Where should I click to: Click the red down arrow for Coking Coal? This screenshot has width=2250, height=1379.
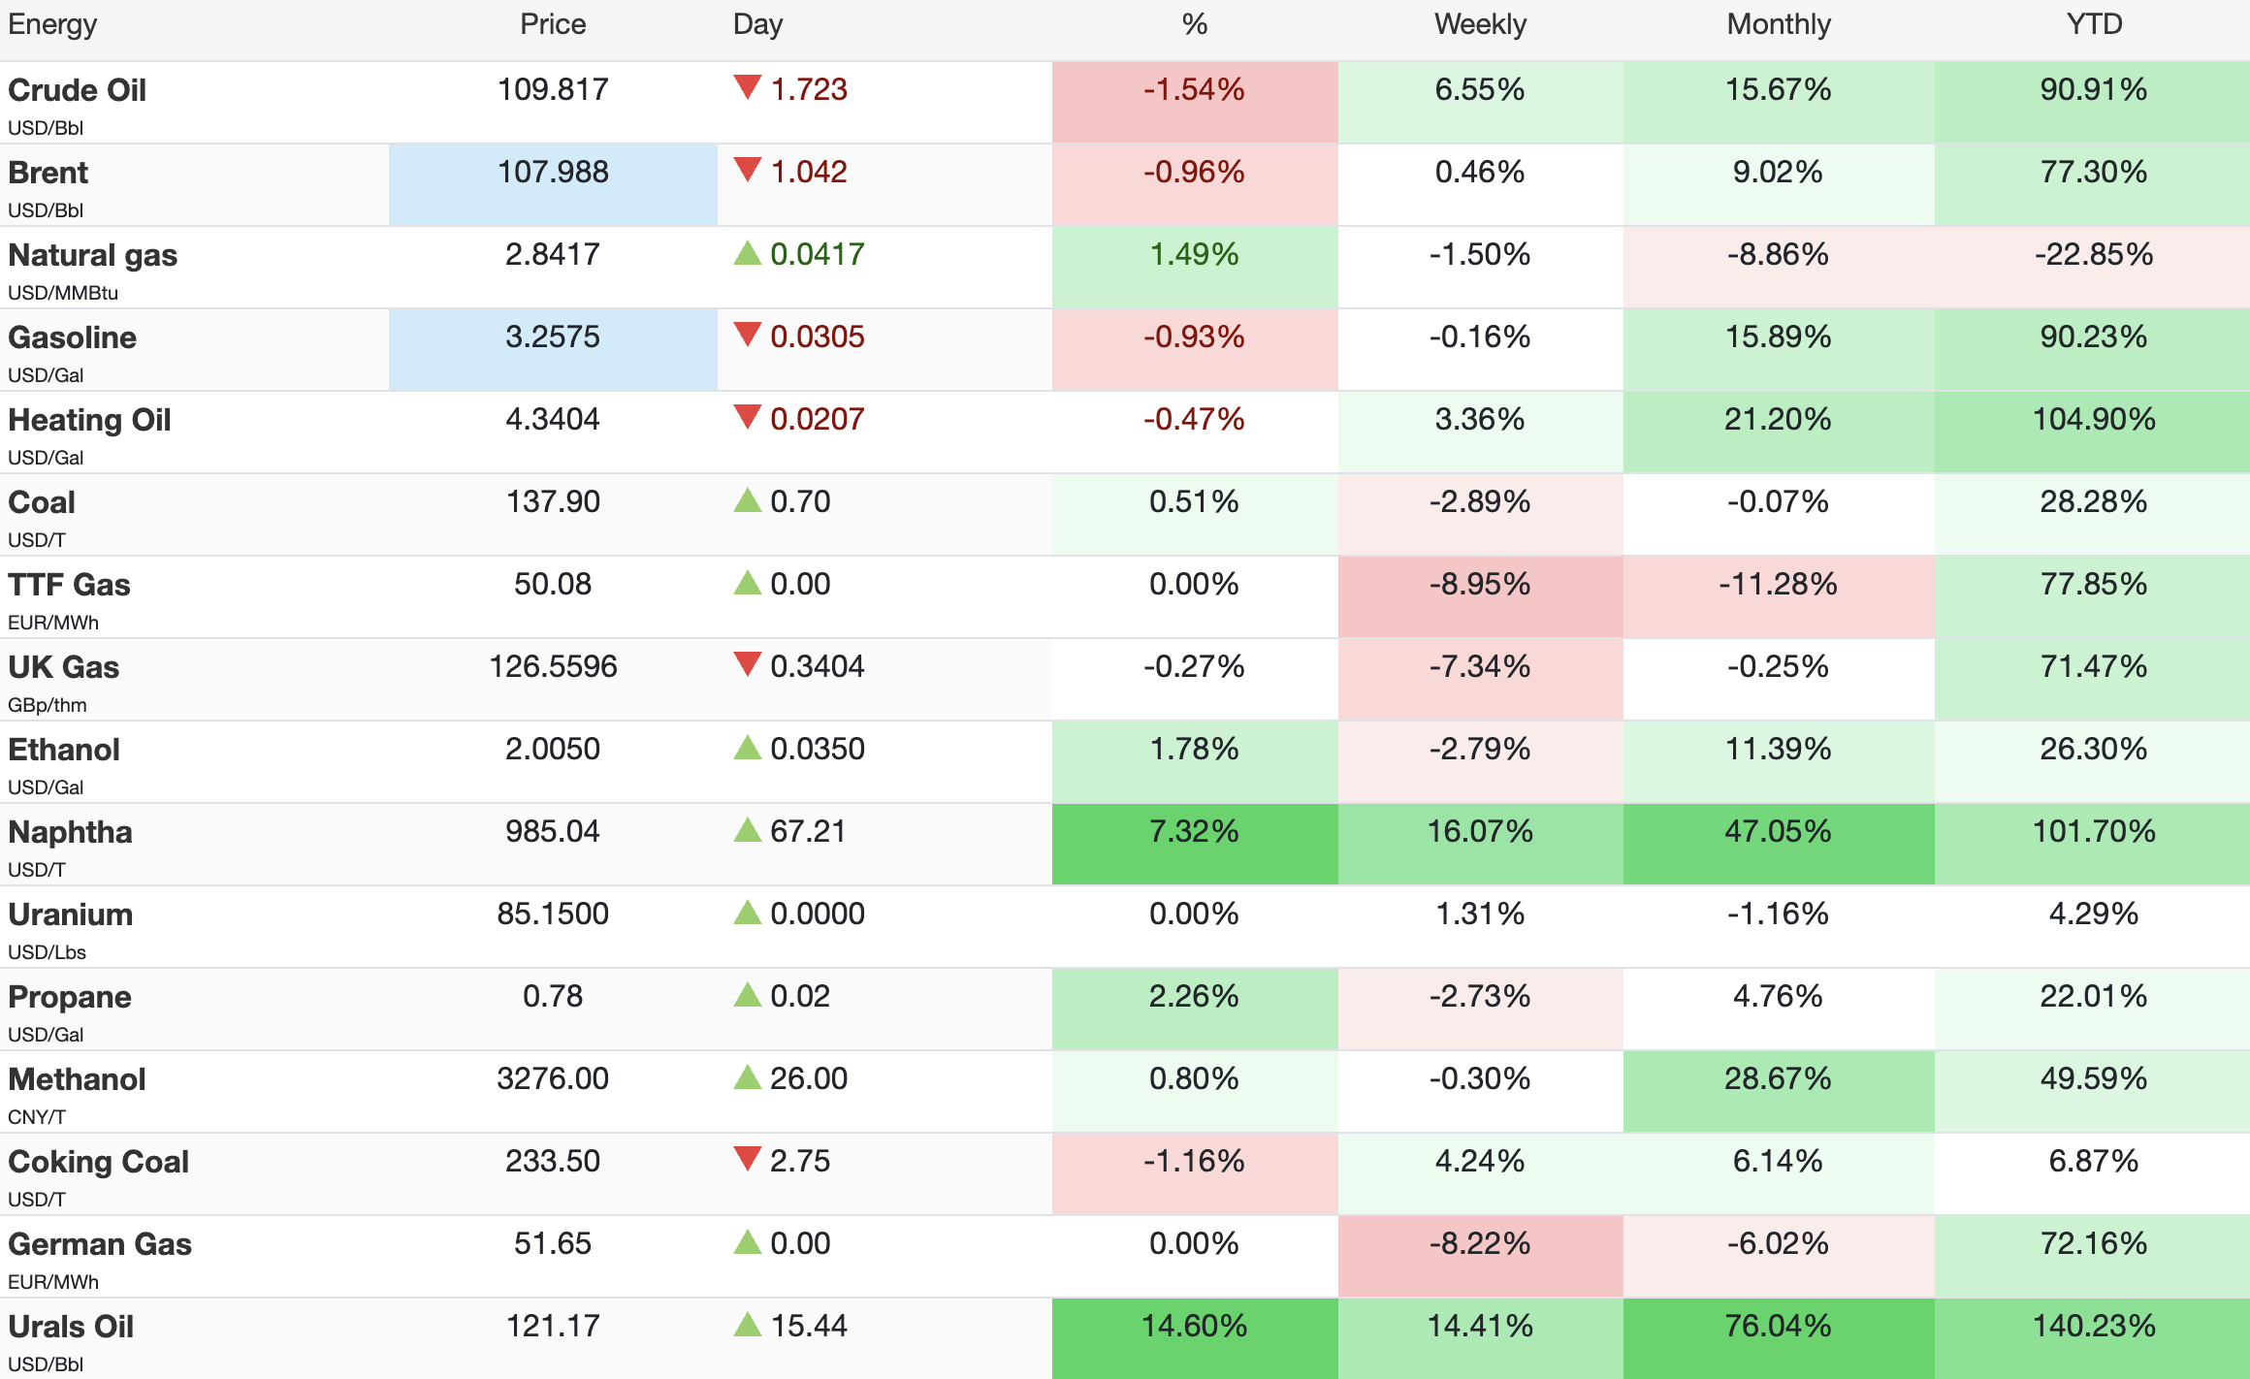click(x=747, y=1159)
